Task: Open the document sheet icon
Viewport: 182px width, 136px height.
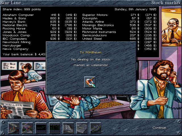Action: pos(82,128)
